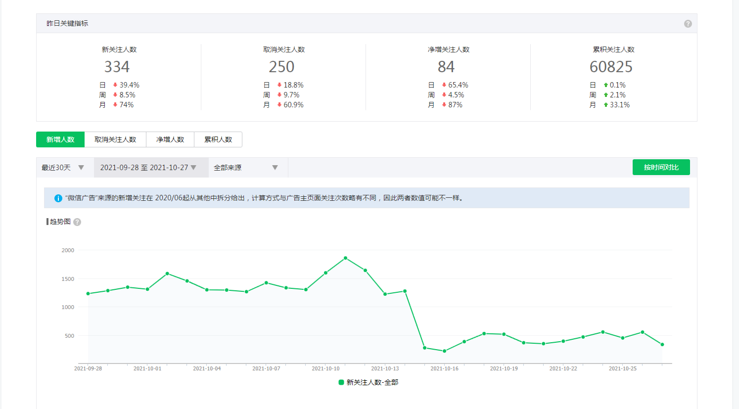Screen dimensions: 739x409
Task: Click help icon in 昨日关键指标 header
Action: click(x=688, y=24)
